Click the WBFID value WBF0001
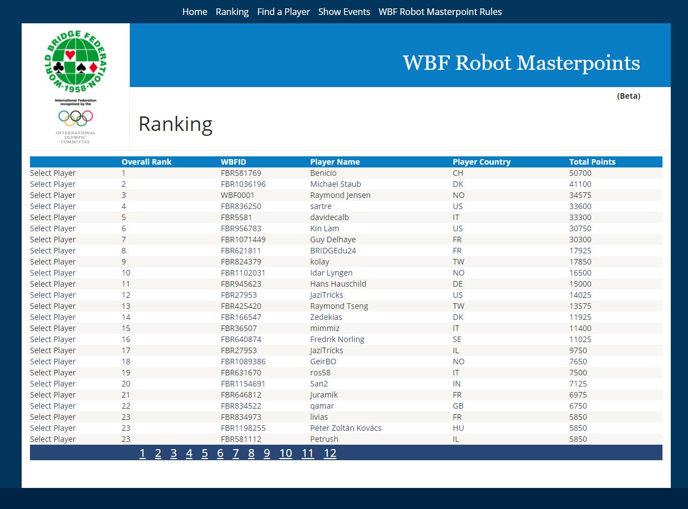 (237, 195)
